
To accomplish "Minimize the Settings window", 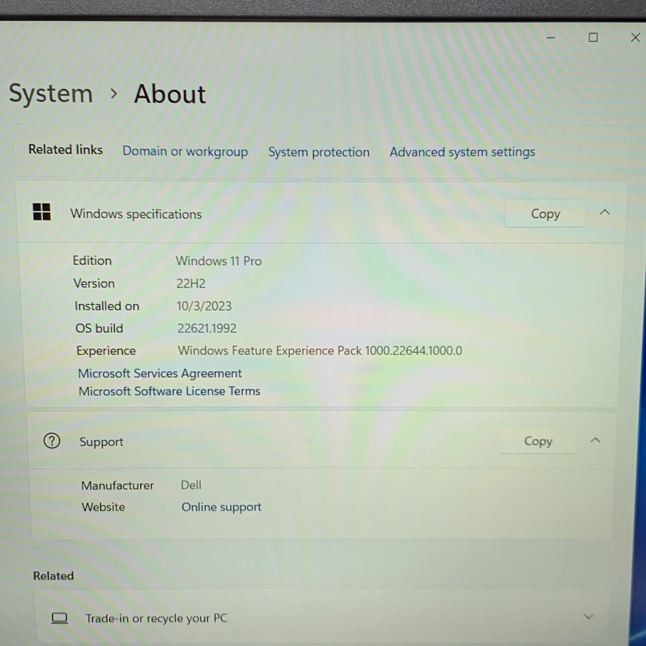I will pos(551,38).
